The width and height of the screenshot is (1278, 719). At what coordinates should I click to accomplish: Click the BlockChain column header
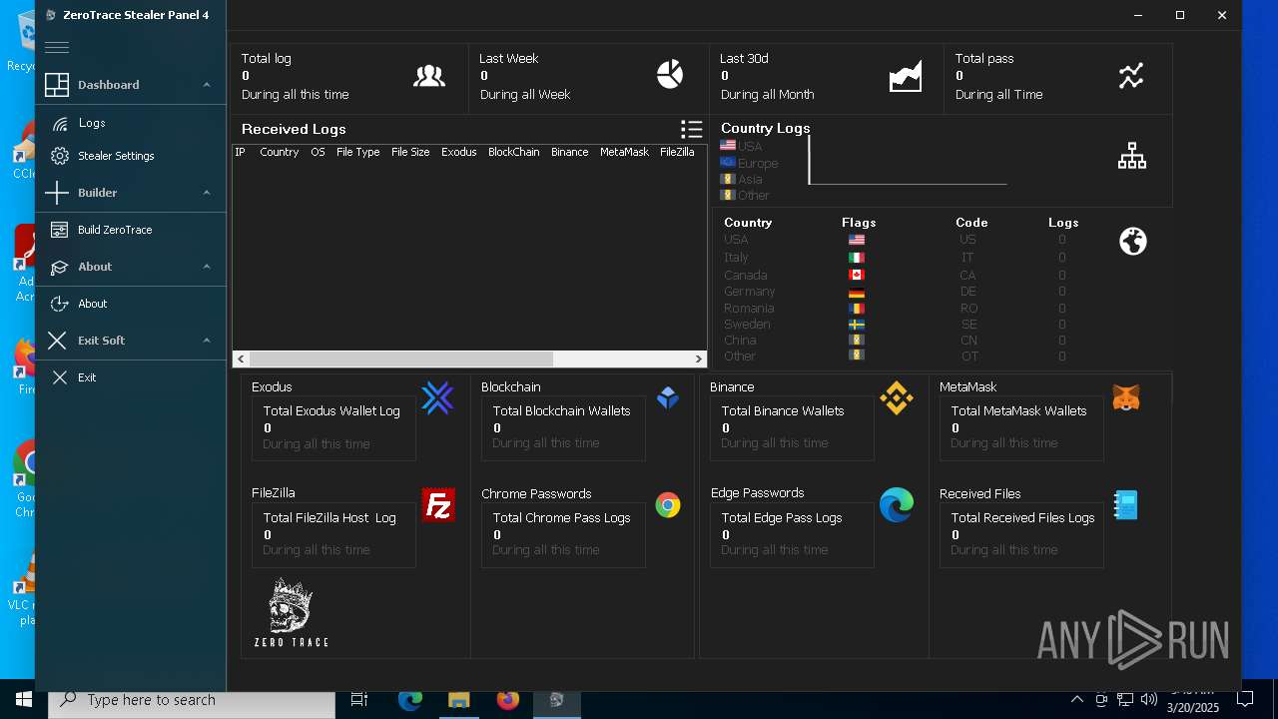[513, 153]
